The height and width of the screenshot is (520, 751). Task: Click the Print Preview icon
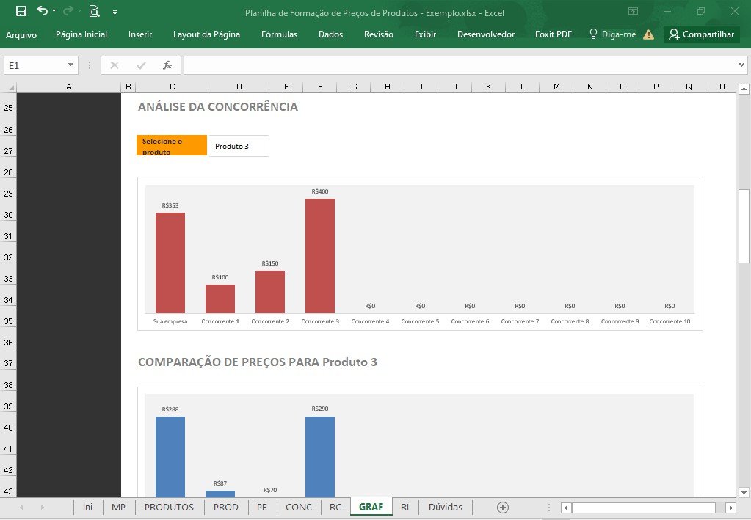coord(95,11)
